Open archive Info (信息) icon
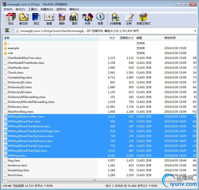 click(100, 19)
